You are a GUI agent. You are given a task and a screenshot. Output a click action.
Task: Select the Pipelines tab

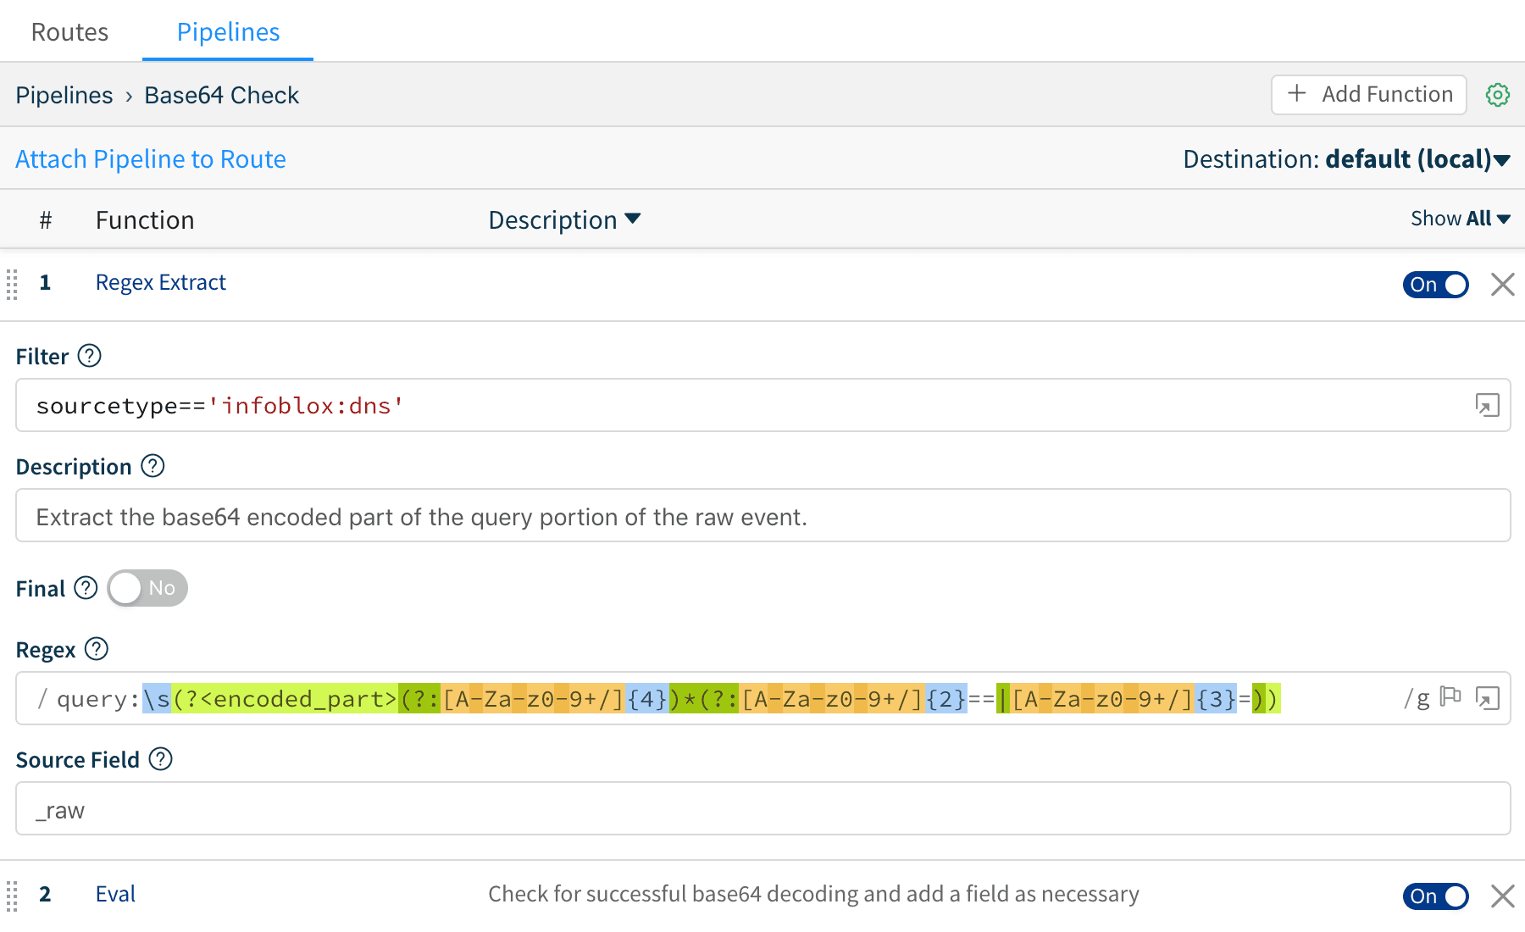[227, 31]
